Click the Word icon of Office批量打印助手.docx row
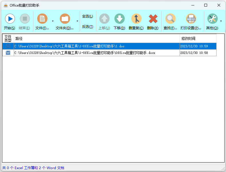The width and height of the screenshot is (226, 172). click(8, 53)
